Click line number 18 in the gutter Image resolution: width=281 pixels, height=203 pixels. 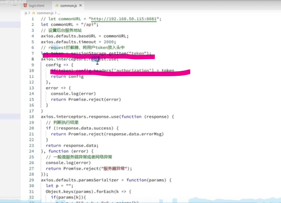31,117
